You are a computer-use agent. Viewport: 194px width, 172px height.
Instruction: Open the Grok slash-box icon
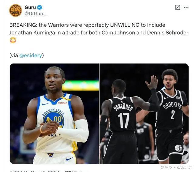tap(178, 7)
